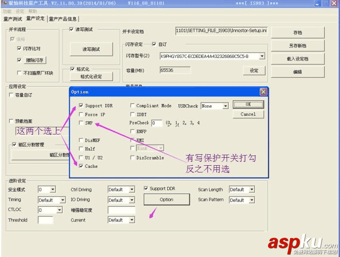This screenshot has height=257, width=340.
Task: Click the Threshold input field
Action: point(45,220)
